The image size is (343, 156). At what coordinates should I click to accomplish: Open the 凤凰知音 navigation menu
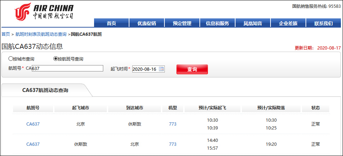pyautogui.click(x=253, y=23)
